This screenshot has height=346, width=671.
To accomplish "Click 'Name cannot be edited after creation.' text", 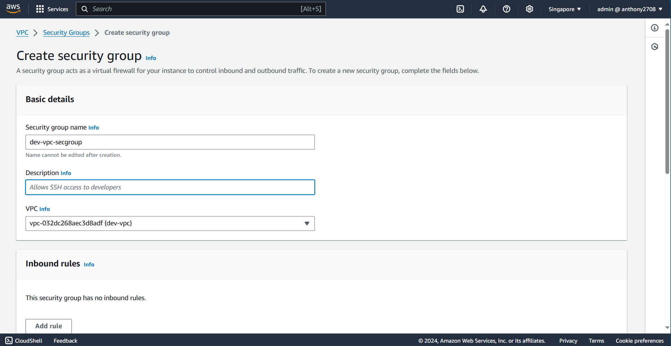I will 73,155.
